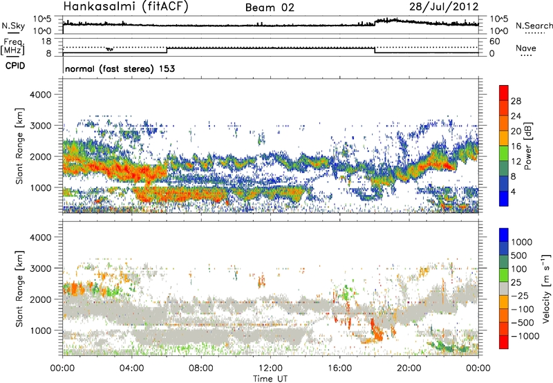Click the -1000 velocity scale value
The width and height of the screenshot is (553, 383).
pyautogui.click(x=525, y=336)
